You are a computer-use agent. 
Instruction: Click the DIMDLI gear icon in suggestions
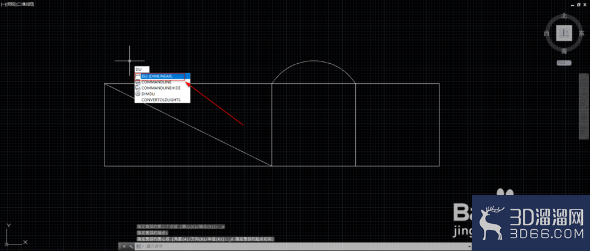[x=137, y=94]
